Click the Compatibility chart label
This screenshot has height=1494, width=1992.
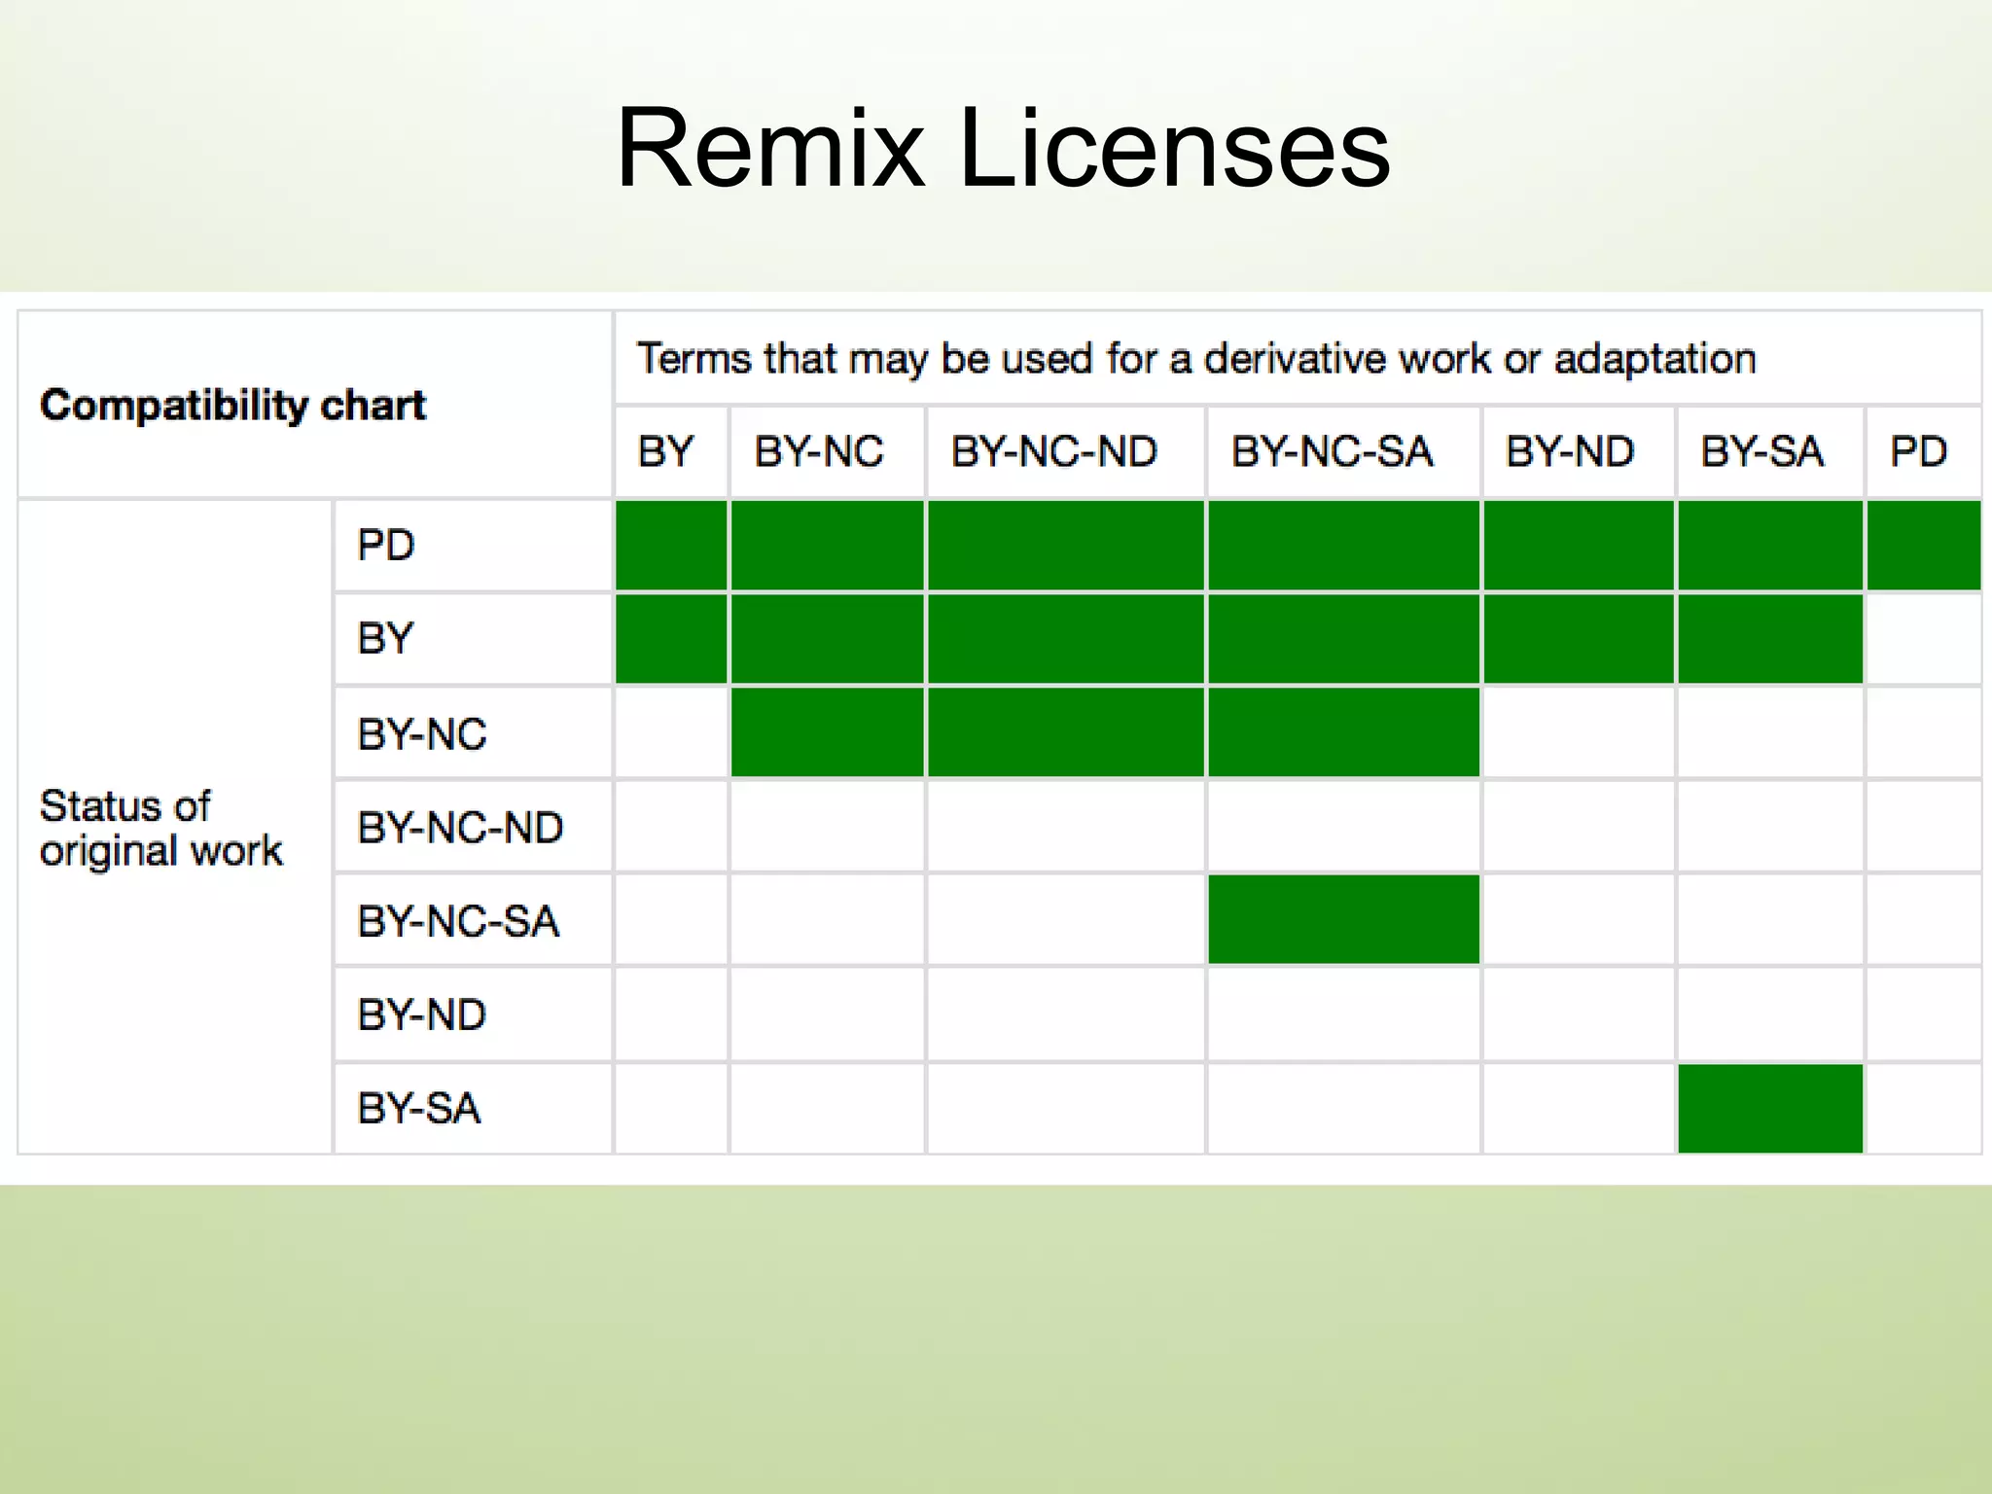pos(233,407)
